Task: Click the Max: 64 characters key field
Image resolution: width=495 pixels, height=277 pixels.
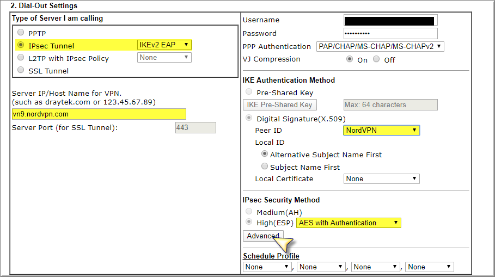Action: tap(390, 104)
